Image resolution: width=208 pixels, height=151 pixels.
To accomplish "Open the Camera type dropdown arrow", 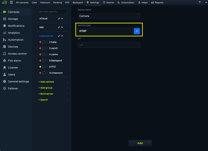I will click(137, 31).
